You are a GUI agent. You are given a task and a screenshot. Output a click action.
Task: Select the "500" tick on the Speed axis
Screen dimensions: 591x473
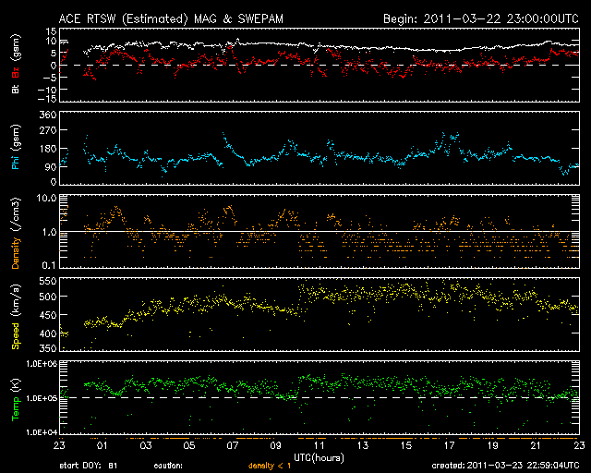(x=48, y=297)
